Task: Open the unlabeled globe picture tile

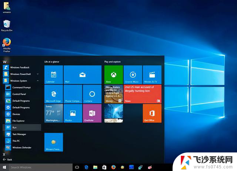Action: pos(114,113)
